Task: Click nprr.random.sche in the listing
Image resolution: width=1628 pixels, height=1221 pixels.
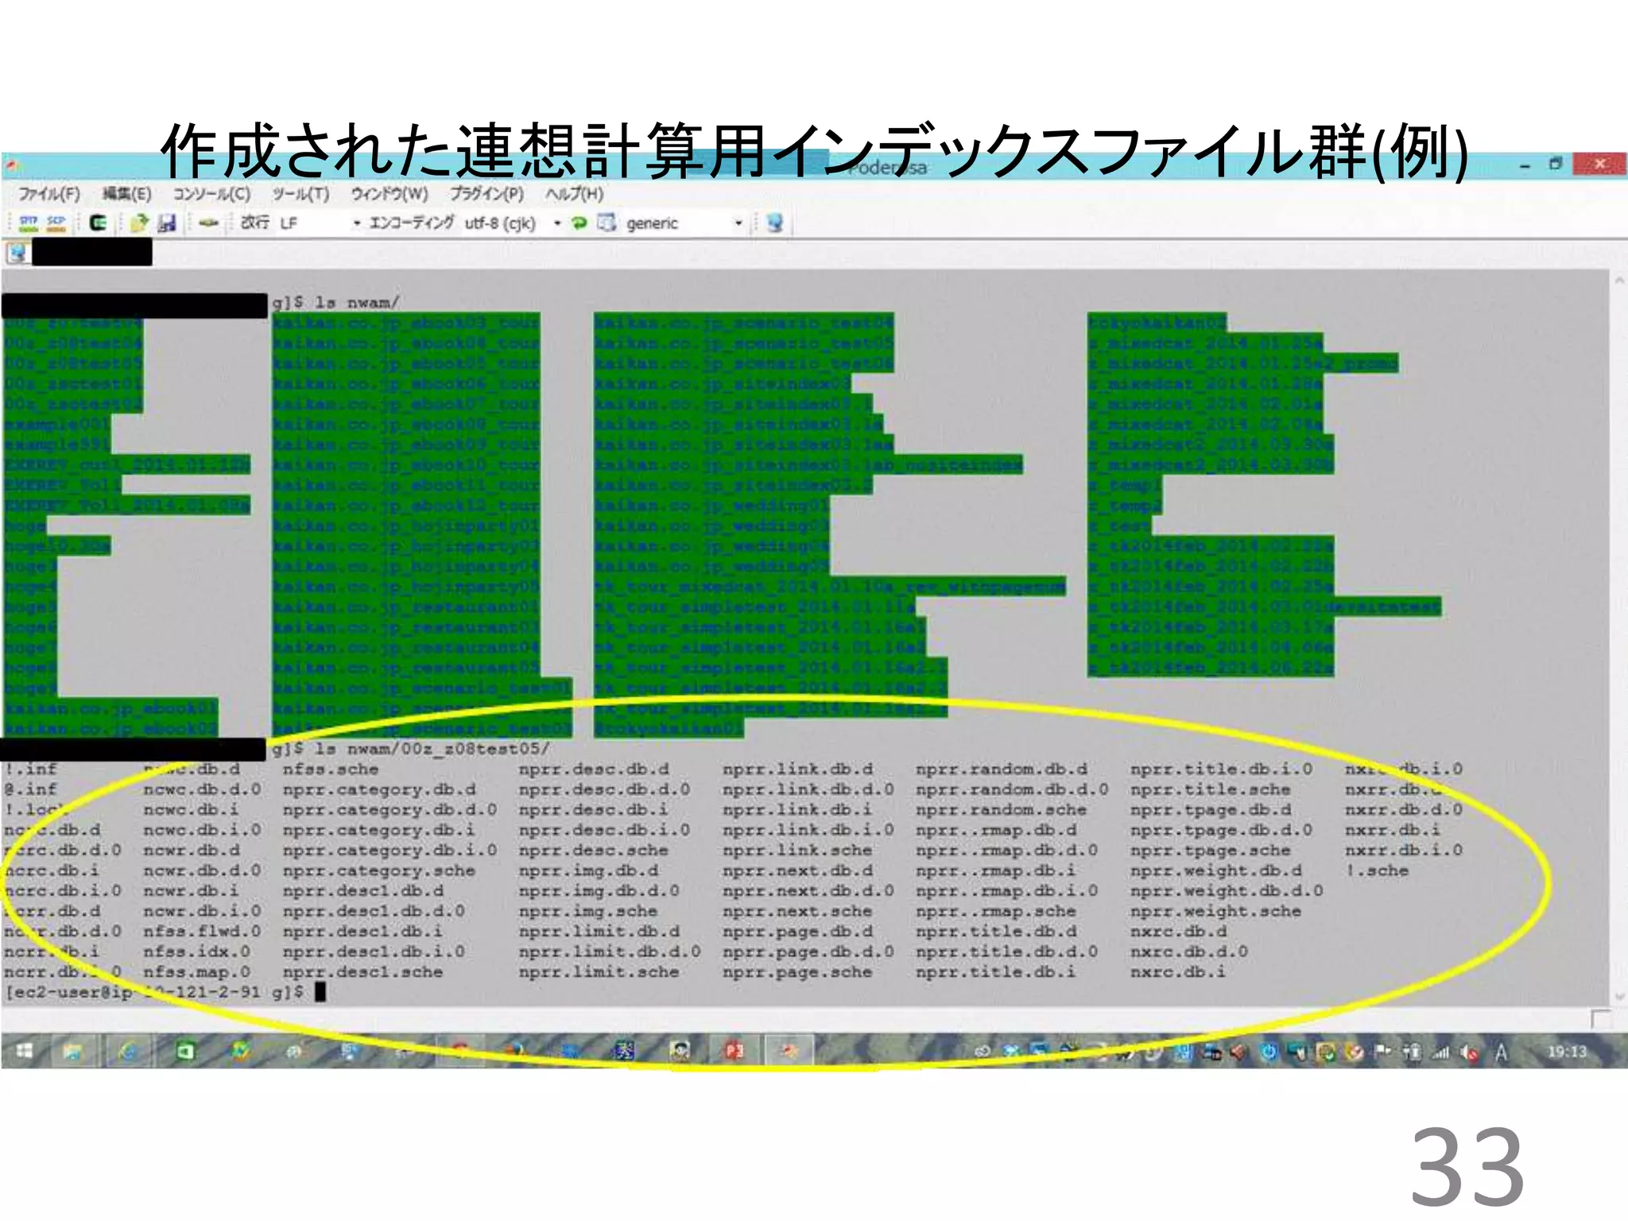Action: [x=1001, y=810]
